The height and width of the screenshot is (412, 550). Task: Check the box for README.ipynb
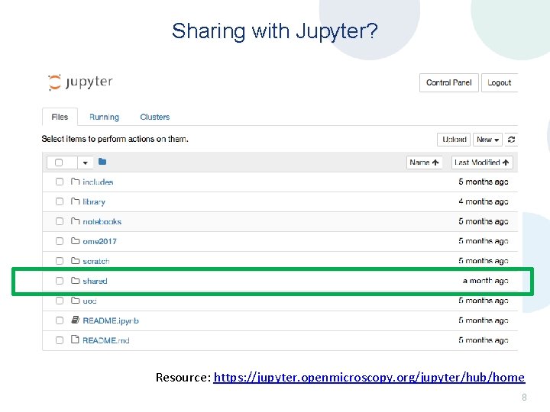(x=60, y=320)
